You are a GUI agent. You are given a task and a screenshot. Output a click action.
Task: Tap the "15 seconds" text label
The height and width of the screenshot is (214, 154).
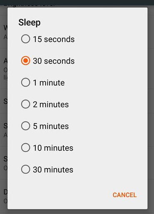(x=54, y=39)
